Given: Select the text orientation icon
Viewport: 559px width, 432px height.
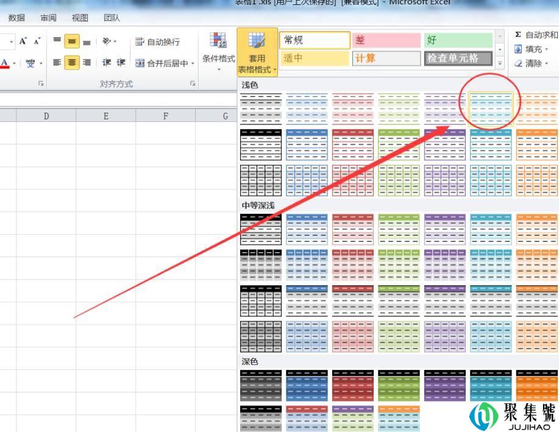Looking at the screenshot, I should coord(107,41).
